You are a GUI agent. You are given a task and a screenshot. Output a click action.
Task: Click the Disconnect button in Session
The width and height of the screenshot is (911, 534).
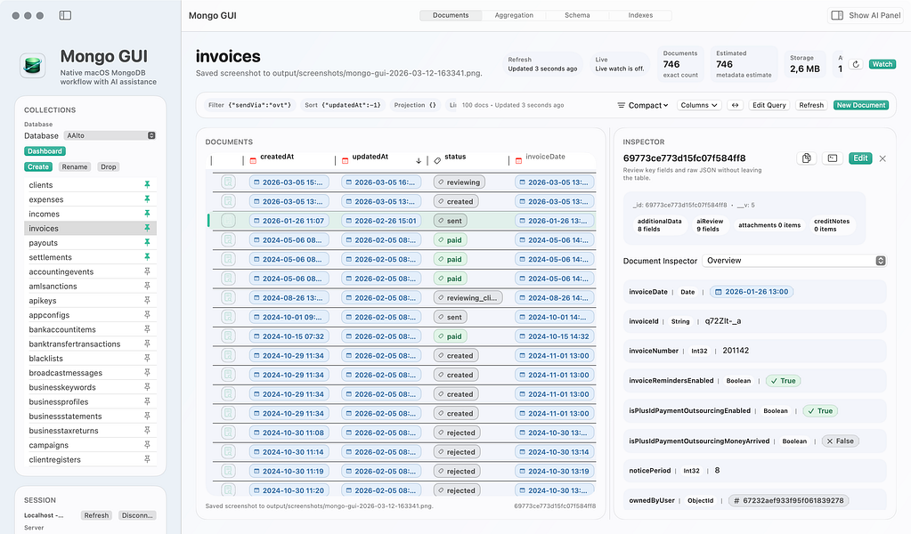(x=137, y=515)
